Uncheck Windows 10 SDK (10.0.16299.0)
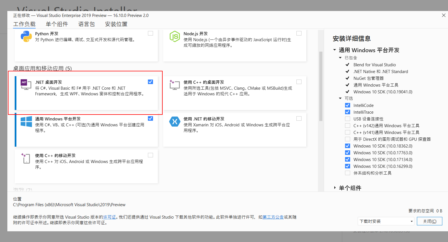This screenshot has width=448, height=242. coord(348,166)
